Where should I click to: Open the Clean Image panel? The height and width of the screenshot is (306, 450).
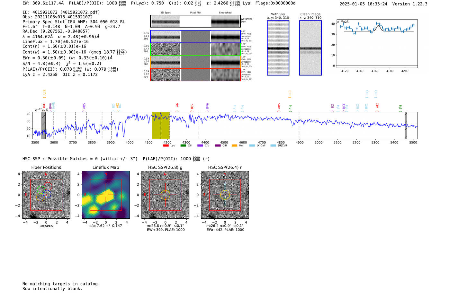coord(310,48)
